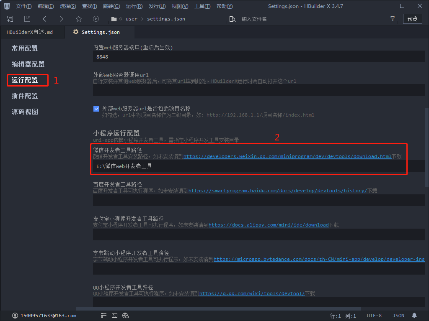
Task: Open the 发行(U) menu
Action: (x=157, y=6)
